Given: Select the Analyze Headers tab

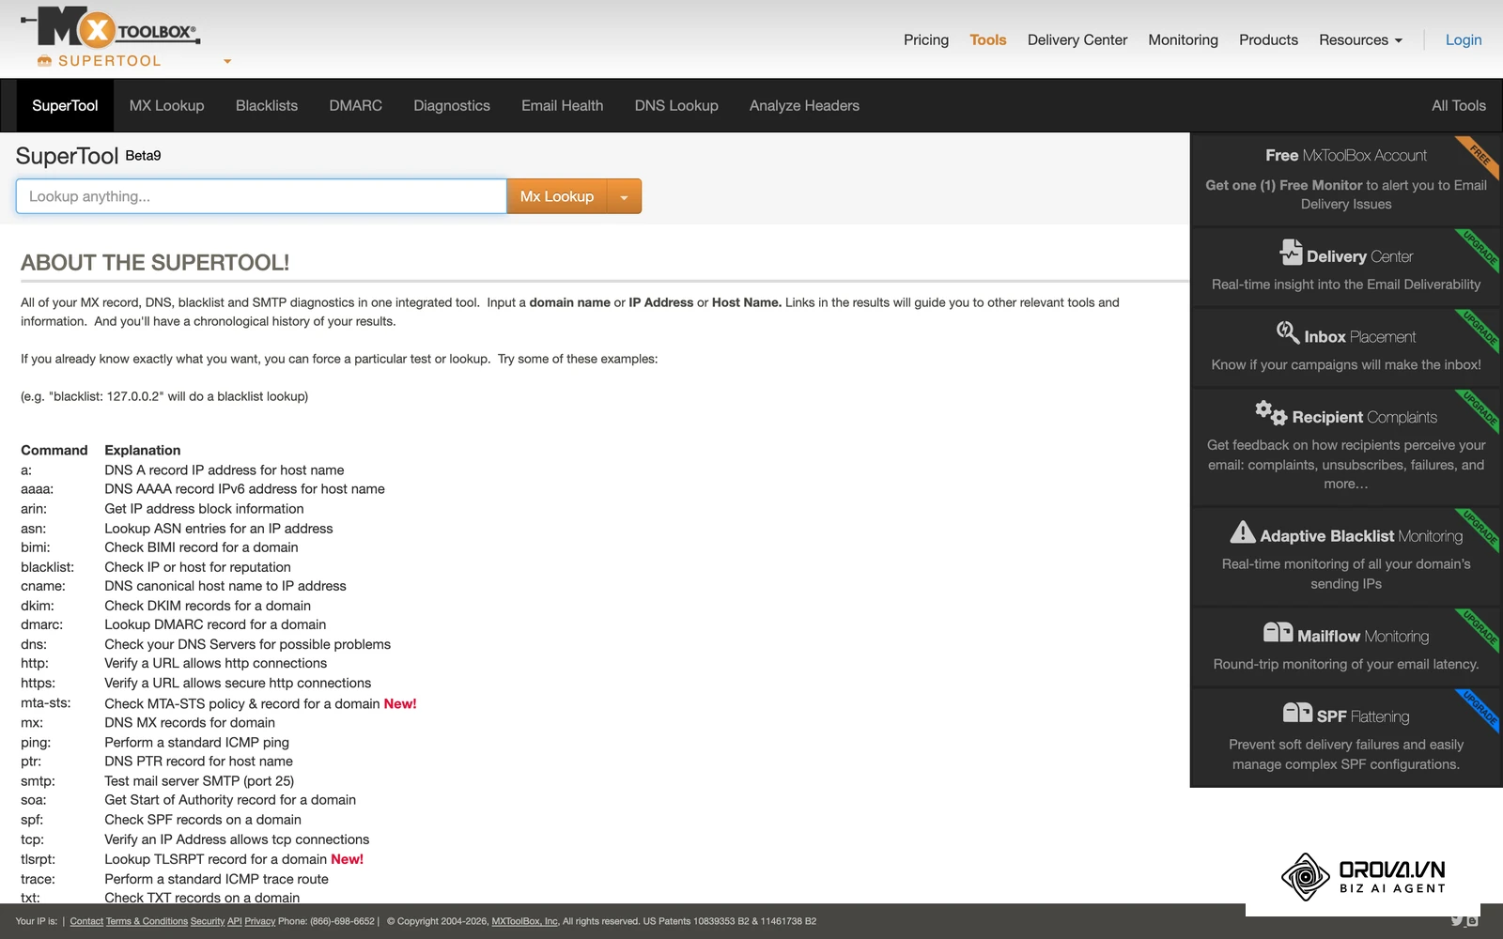Looking at the screenshot, I should pos(804,105).
